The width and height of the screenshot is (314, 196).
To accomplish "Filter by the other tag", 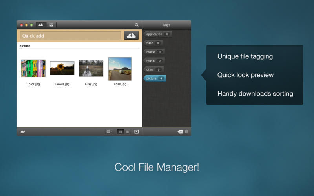I will 153,69.
